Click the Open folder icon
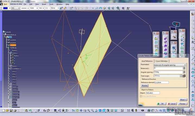195x116 pixels. (7, 110)
